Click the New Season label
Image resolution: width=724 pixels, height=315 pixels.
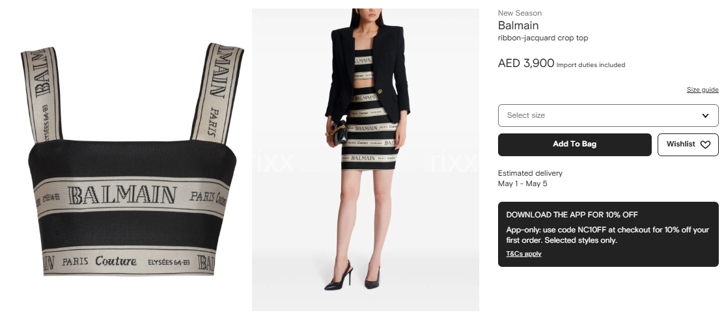pos(520,13)
